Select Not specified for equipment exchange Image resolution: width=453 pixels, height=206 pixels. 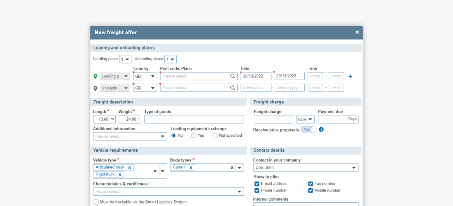(x=215, y=136)
